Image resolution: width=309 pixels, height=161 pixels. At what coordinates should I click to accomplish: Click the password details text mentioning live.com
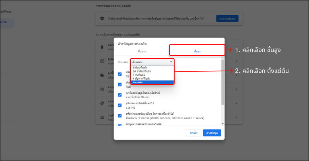(165, 118)
